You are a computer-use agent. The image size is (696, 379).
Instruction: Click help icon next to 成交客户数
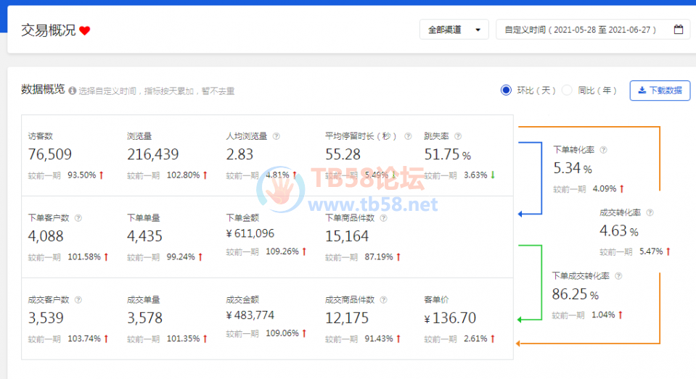coord(78,299)
